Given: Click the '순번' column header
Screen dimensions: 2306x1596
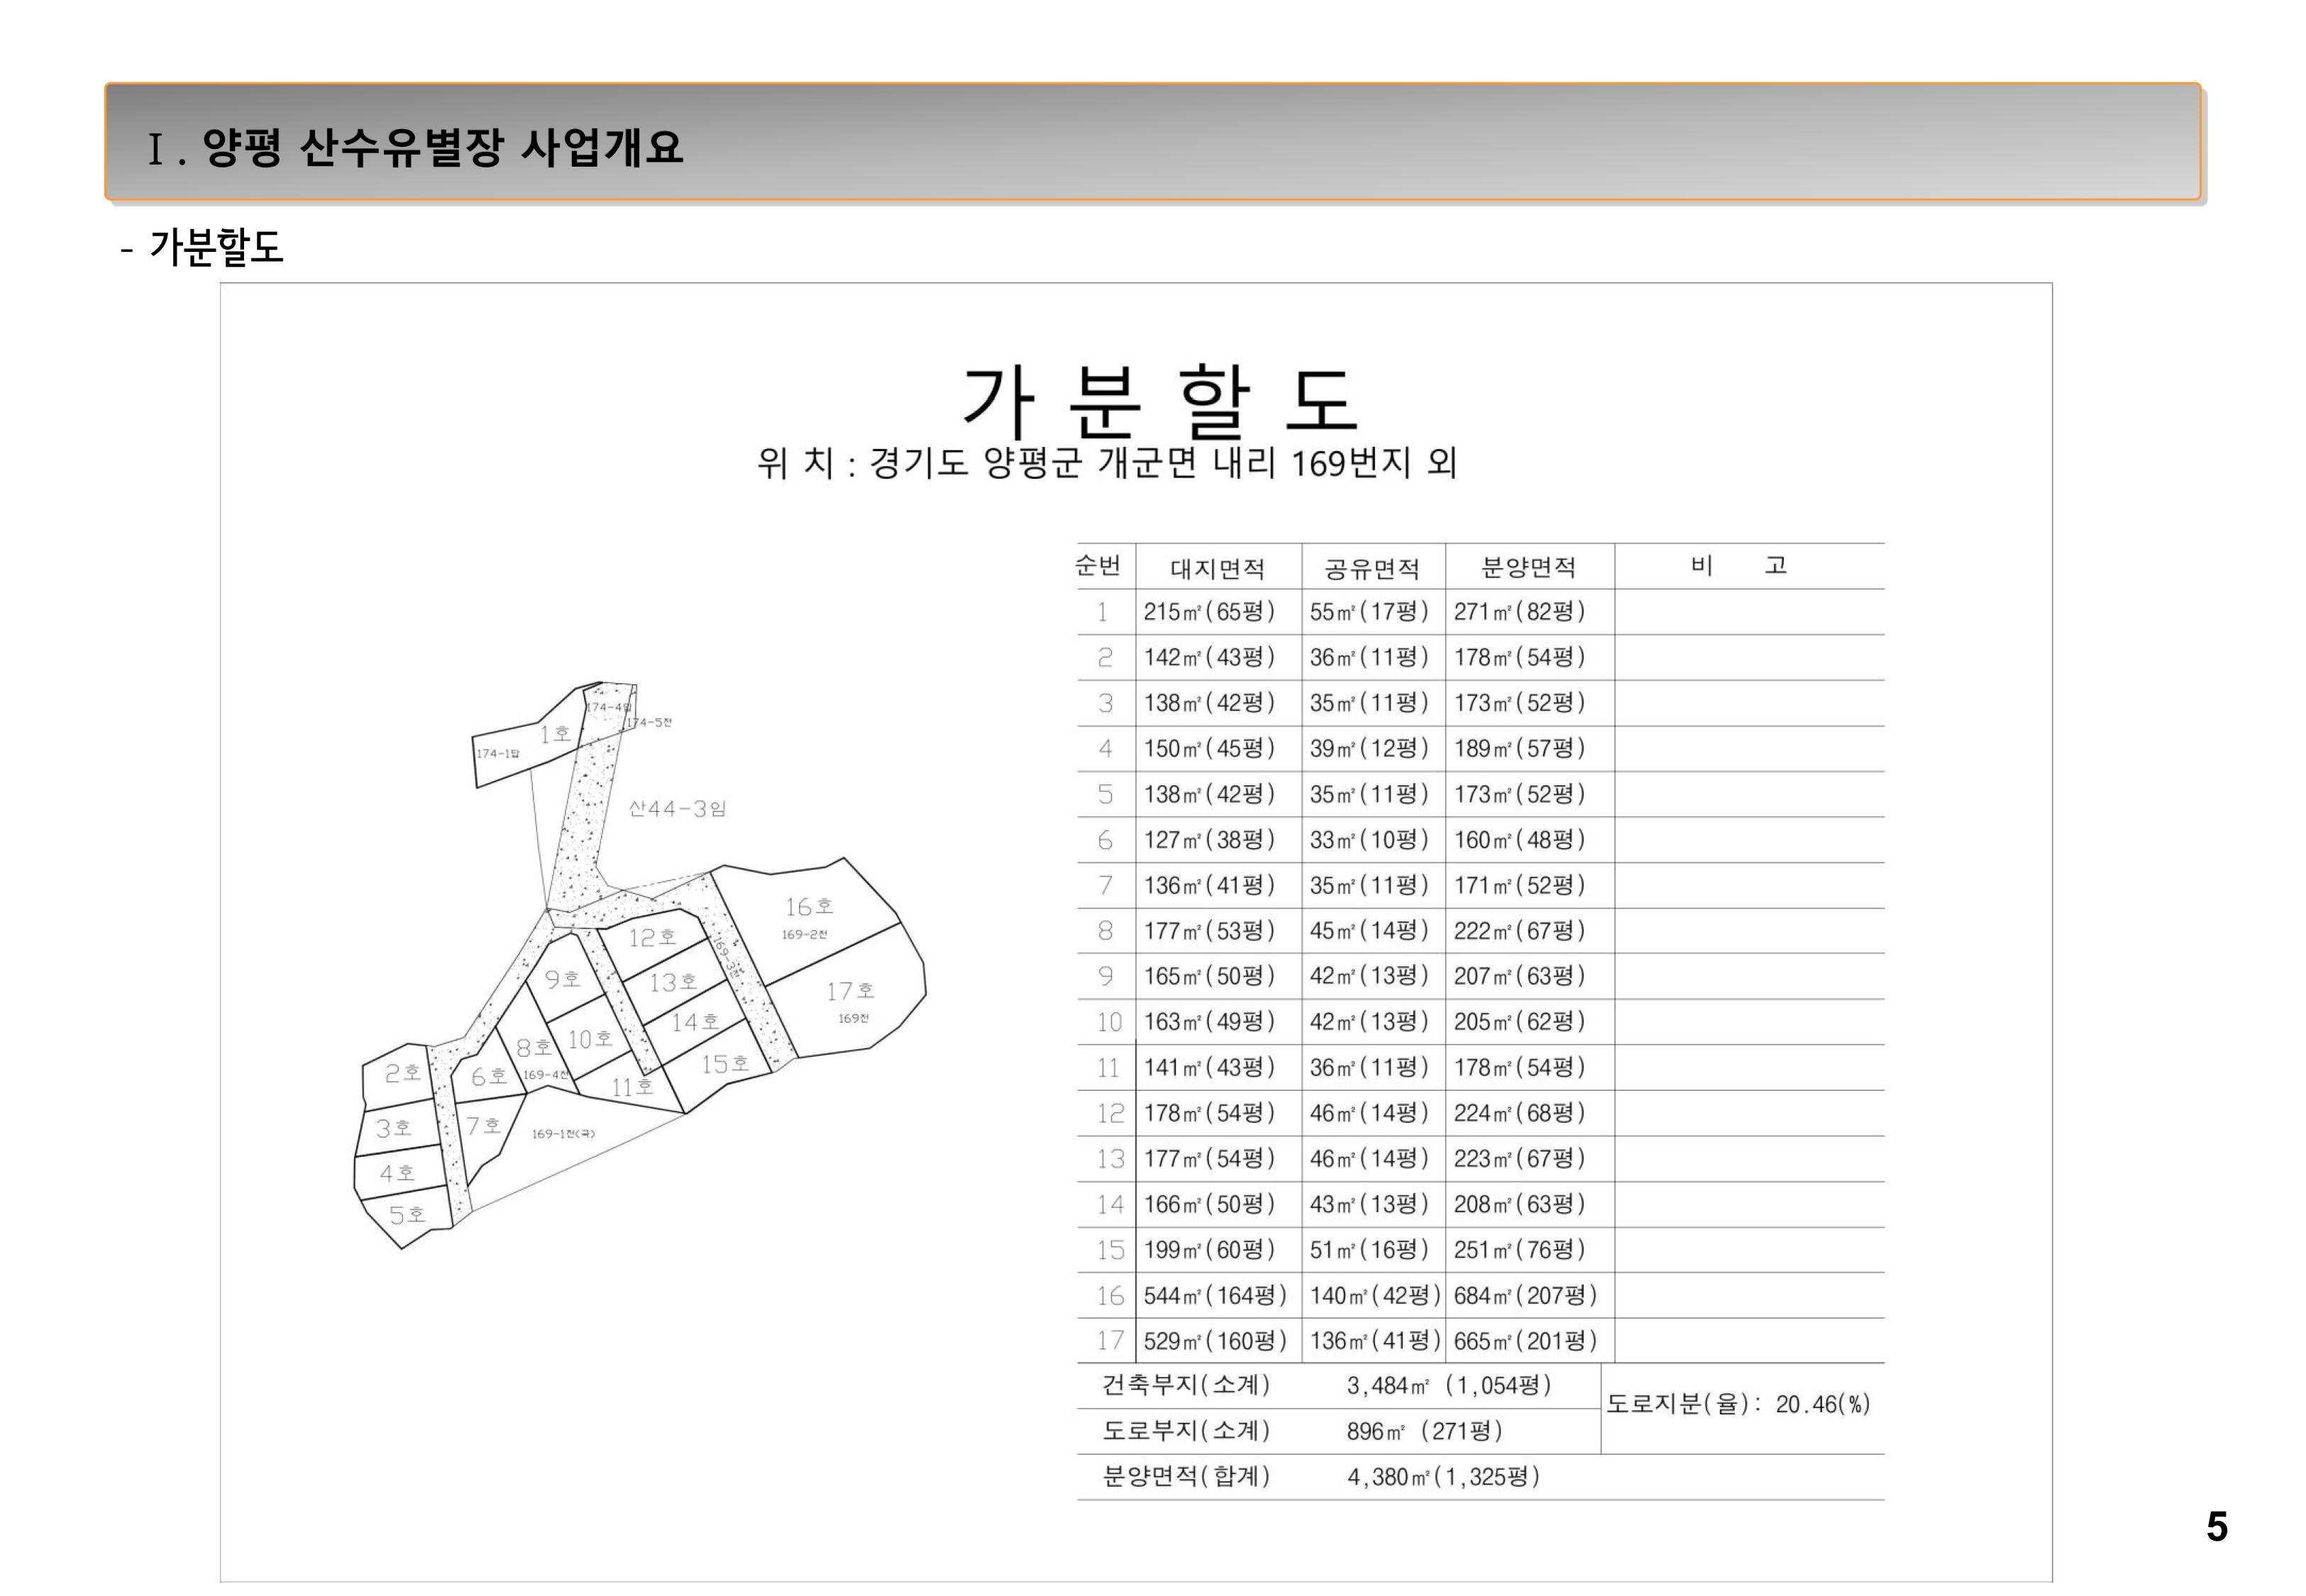Looking at the screenshot, I should click(x=1098, y=566).
